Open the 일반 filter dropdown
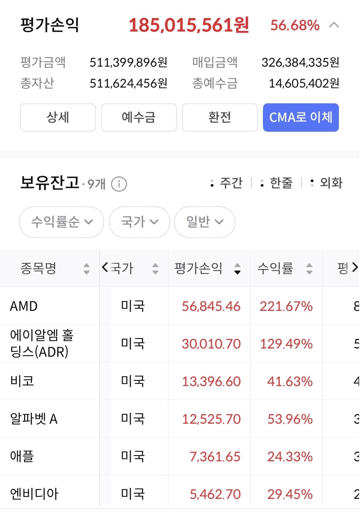This screenshot has width=360, height=512. (205, 222)
